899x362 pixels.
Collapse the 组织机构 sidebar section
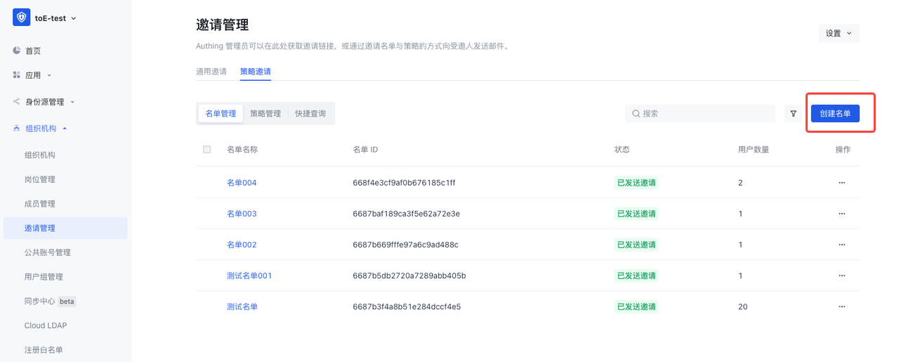click(x=41, y=129)
